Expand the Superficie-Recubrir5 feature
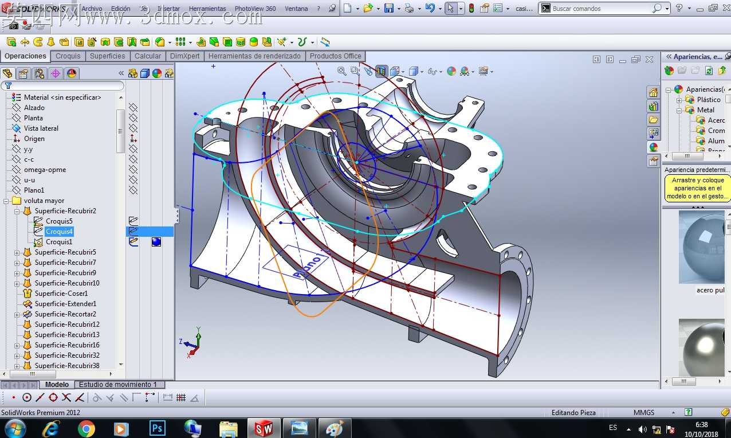Viewport: 731px width, 438px height. tap(17, 252)
